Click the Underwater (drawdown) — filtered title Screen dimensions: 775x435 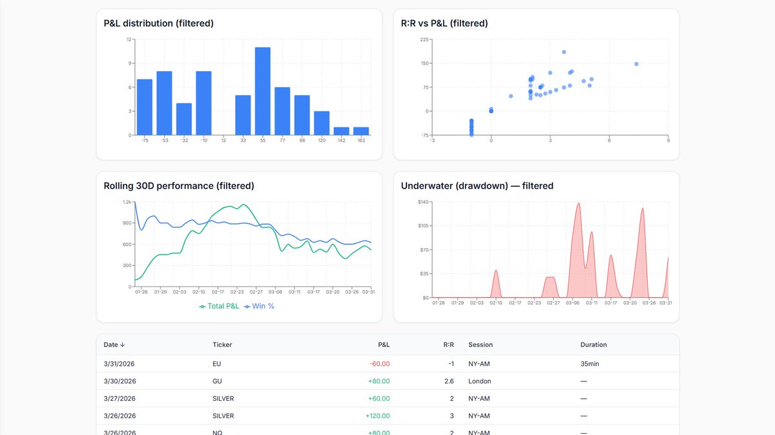477,186
